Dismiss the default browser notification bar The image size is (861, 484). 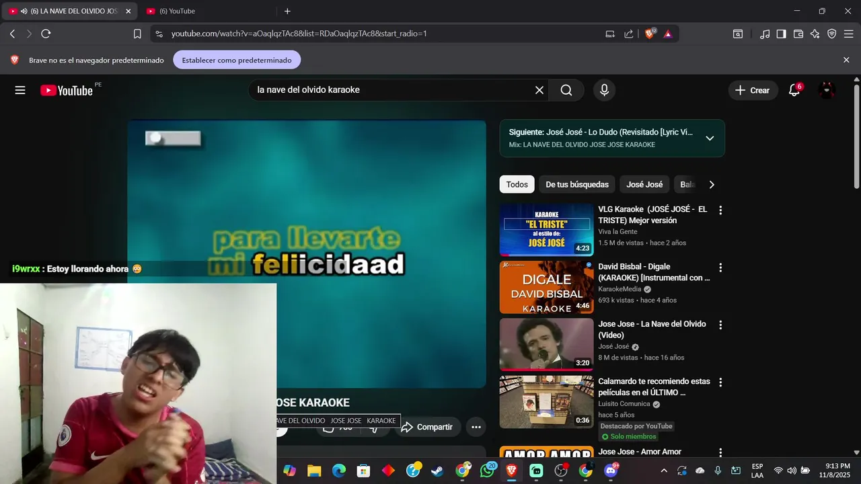pos(846,60)
